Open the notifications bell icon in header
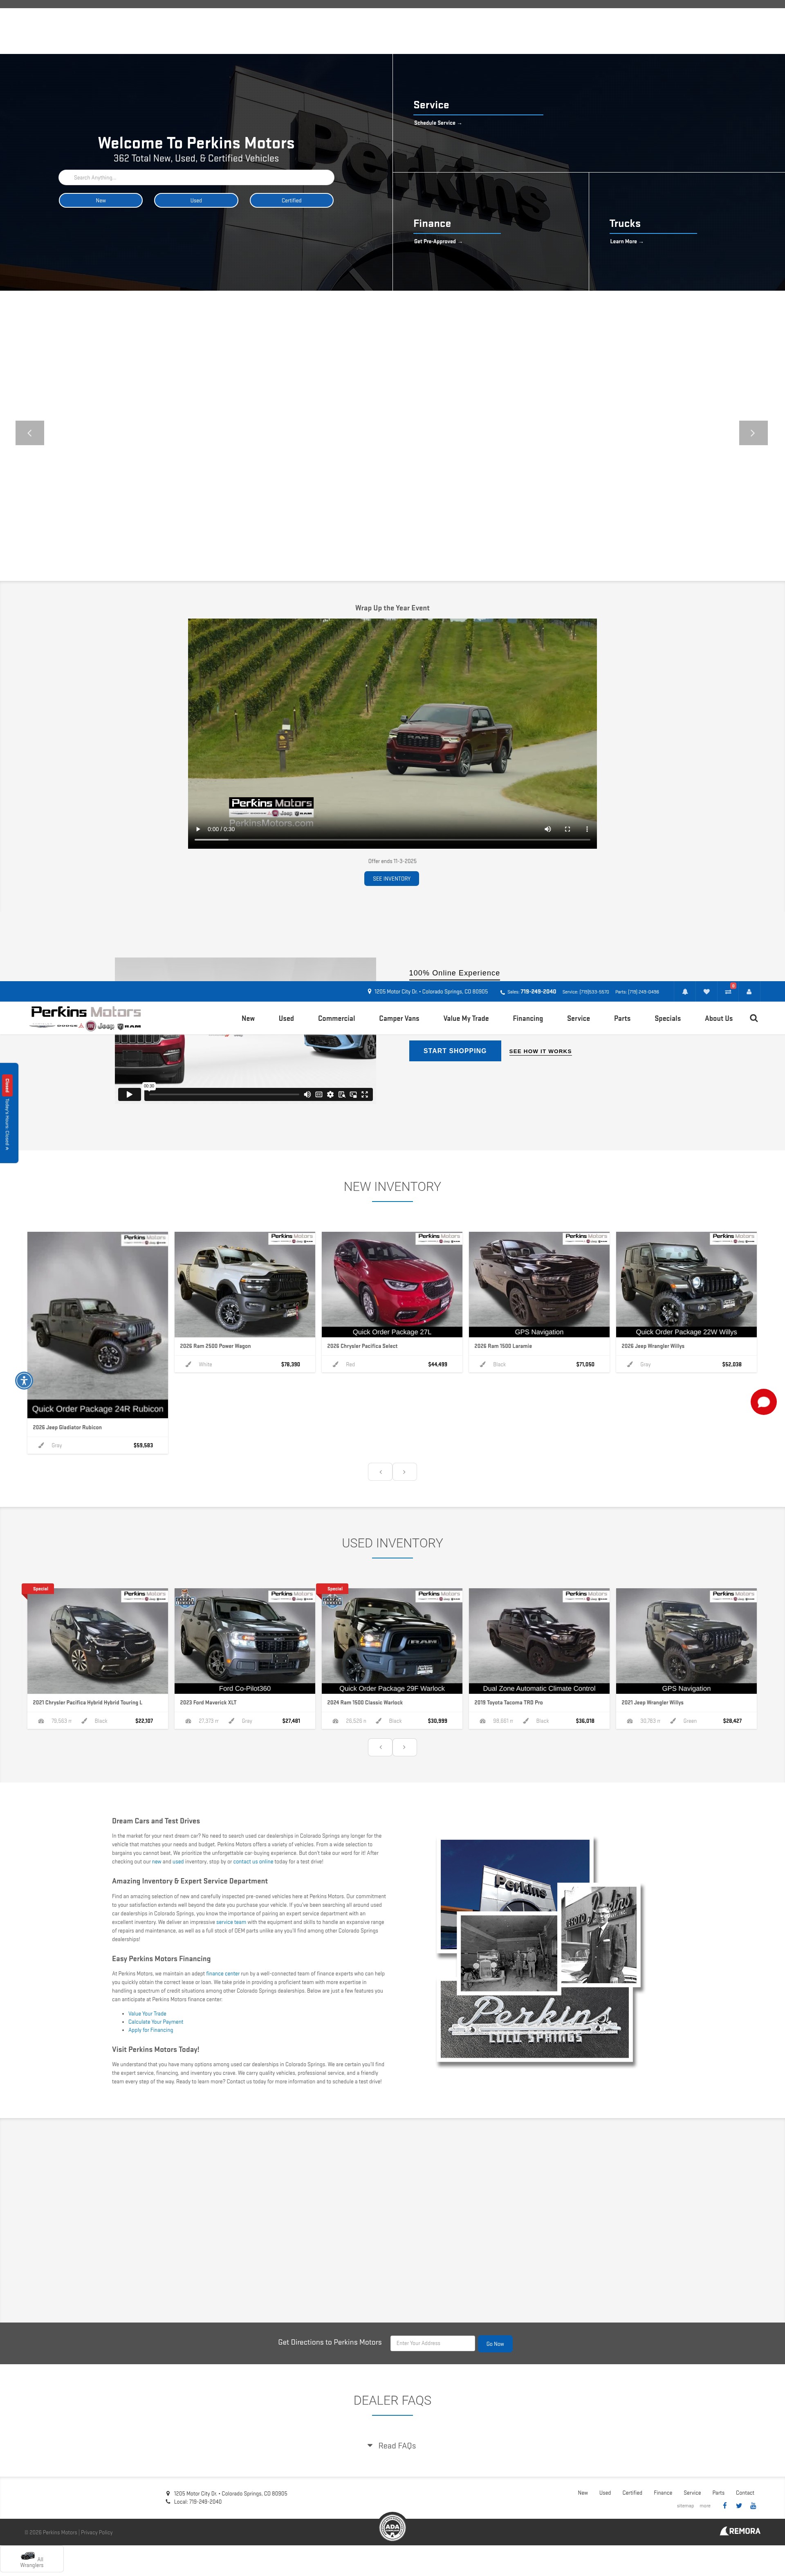The width and height of the screenshot is (785, 2576). click(685, 992)
